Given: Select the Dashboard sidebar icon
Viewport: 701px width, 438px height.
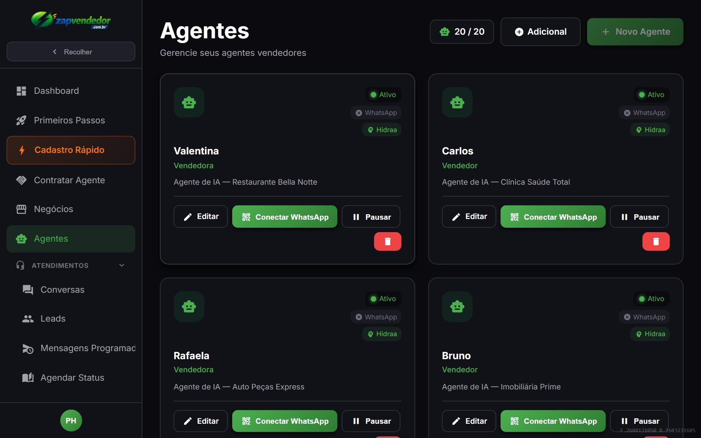Looking at the screenshot, I should (x=21, y=91).
